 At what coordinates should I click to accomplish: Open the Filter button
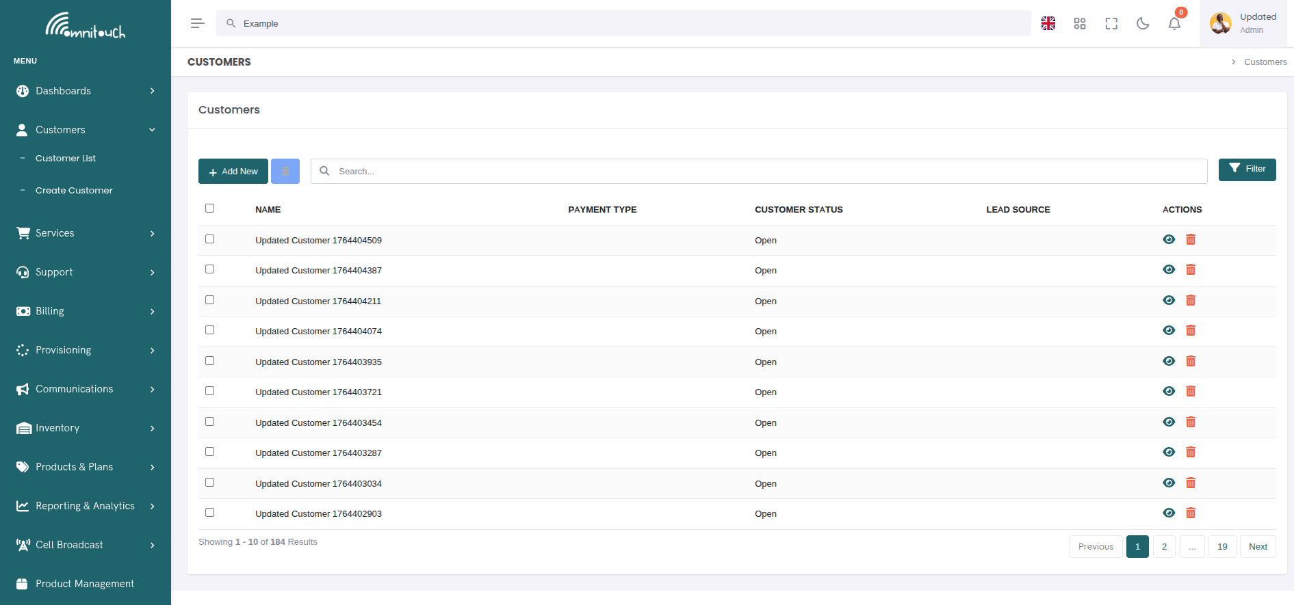click(x=1246, y=169)
